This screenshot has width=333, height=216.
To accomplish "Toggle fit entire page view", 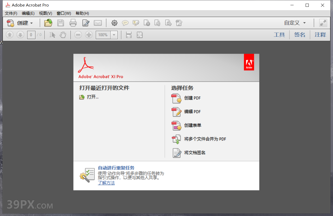I will click(x=140, y=35).
